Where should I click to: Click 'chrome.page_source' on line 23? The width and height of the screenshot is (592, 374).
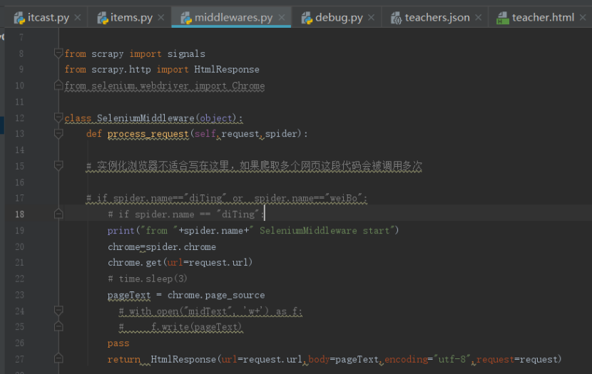216,295
